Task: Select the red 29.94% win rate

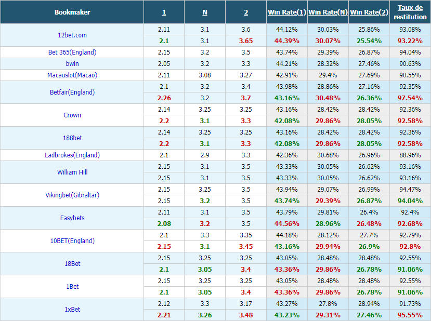Action: click(x=328, y=247)
